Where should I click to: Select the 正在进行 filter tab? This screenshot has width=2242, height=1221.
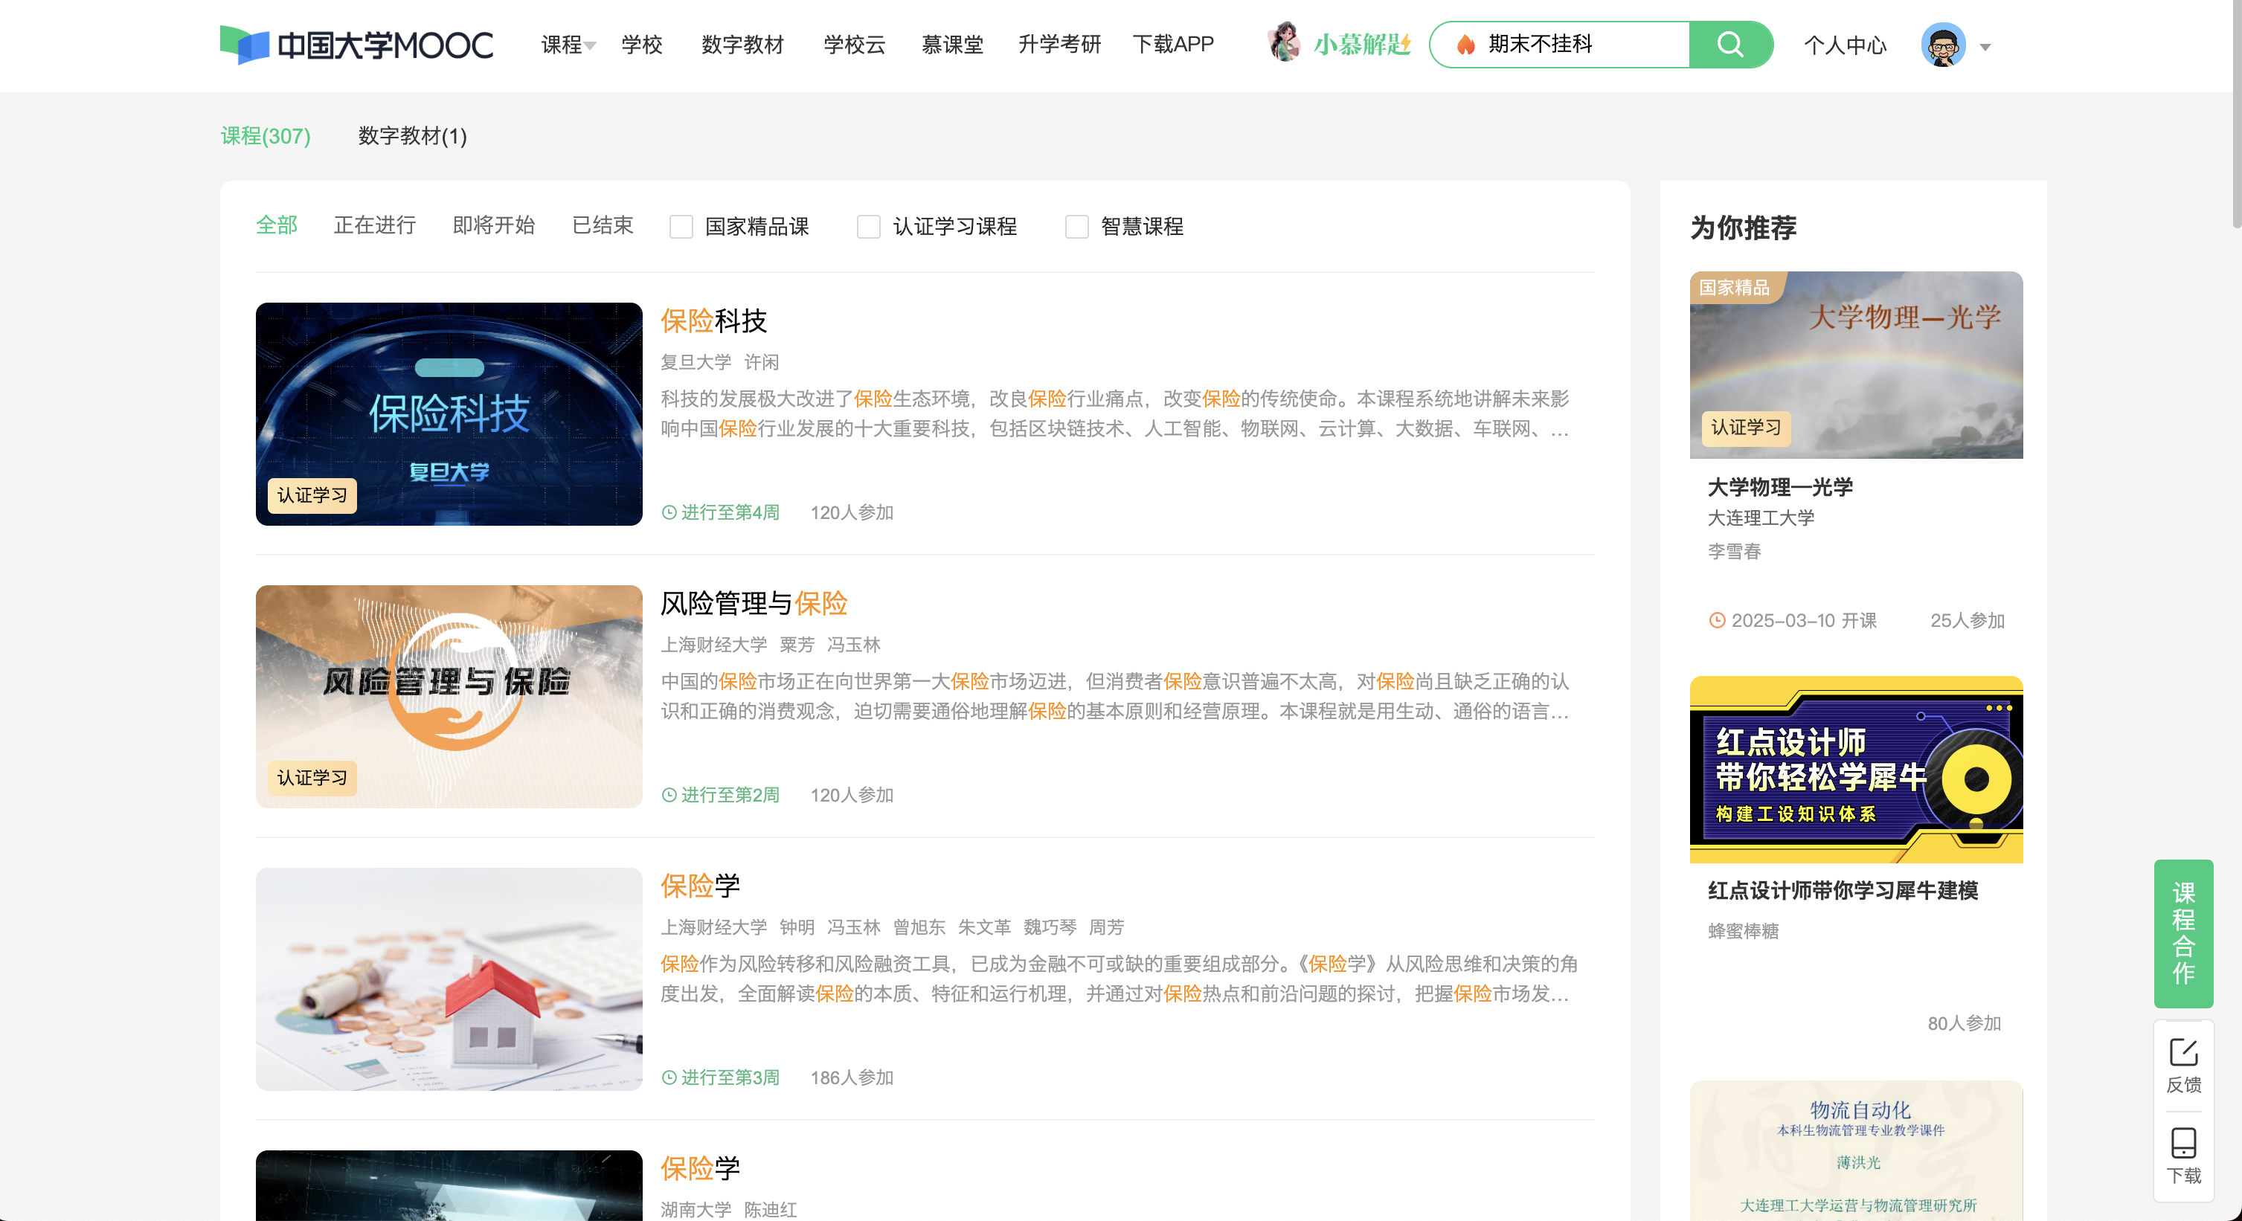(x=374, y=225)
